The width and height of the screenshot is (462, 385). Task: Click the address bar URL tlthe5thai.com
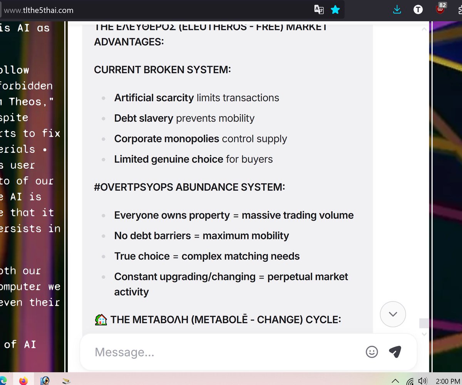point(38,10)
